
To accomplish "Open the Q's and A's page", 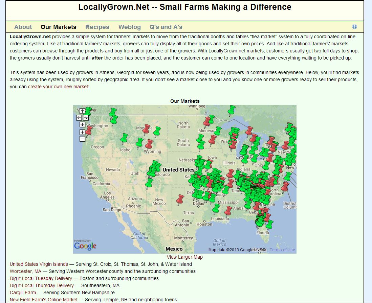I will [166, 27].
